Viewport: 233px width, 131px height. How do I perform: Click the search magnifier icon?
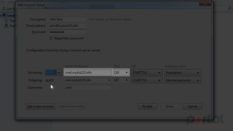point(229,9)
